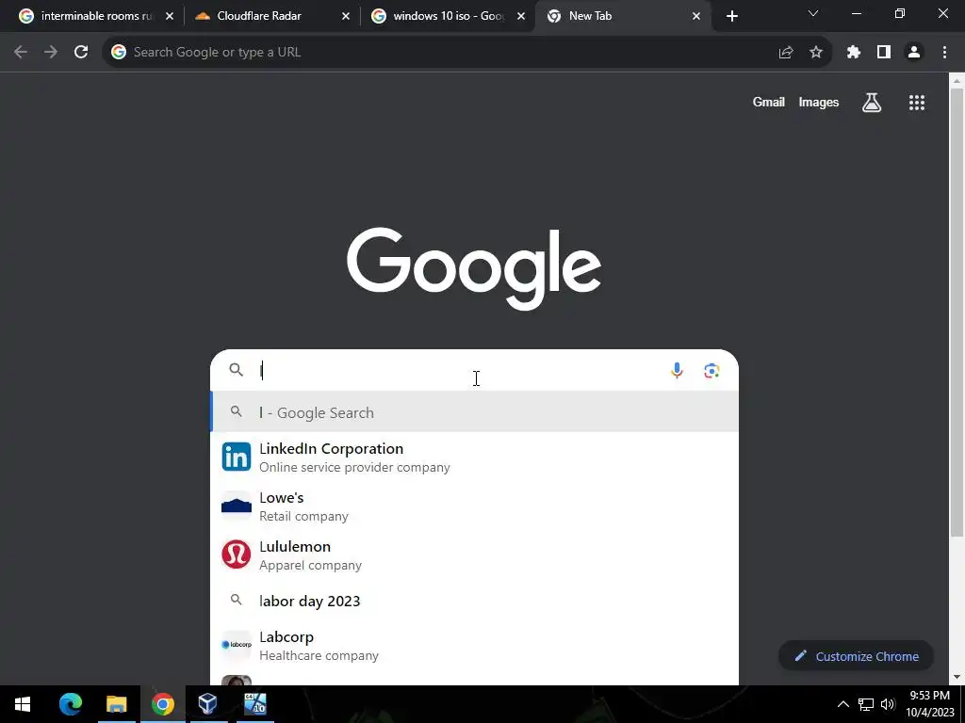Click the scrollbar up arrow
Screen dimensions: 965x723
[x=957, y=80]
